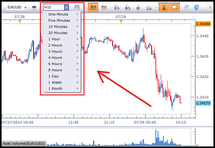Click the 07/29 orange date marker
The height and width of the screenshot is (148, 215).
[x=121, y=21]
